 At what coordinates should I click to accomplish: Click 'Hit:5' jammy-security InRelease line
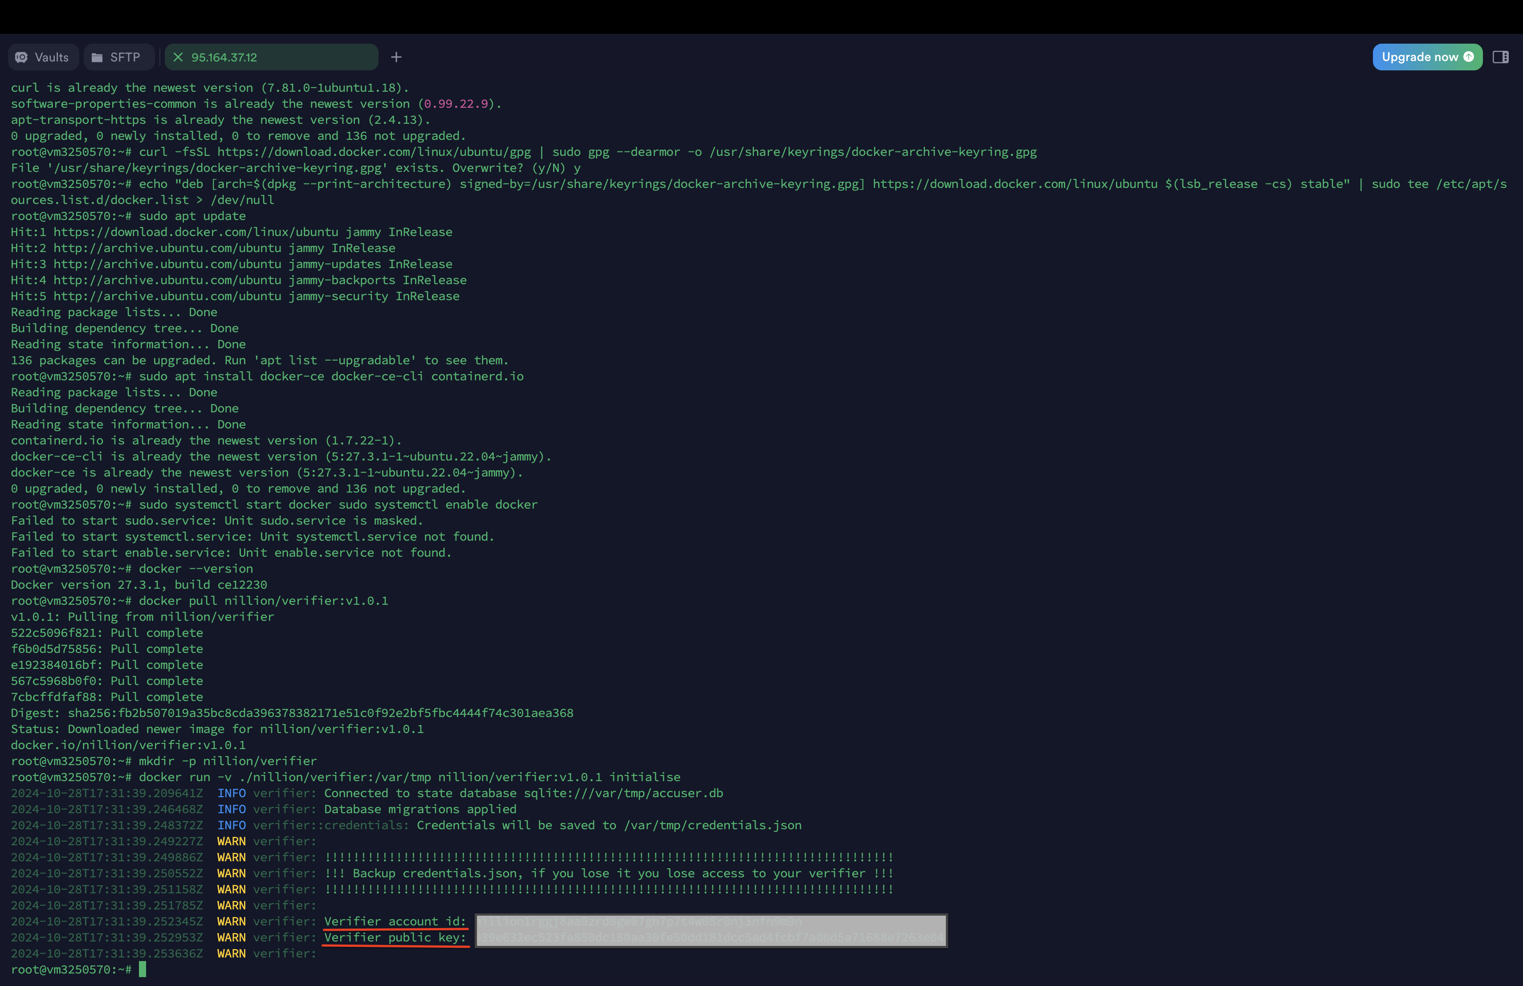click(x=235, y=296)
